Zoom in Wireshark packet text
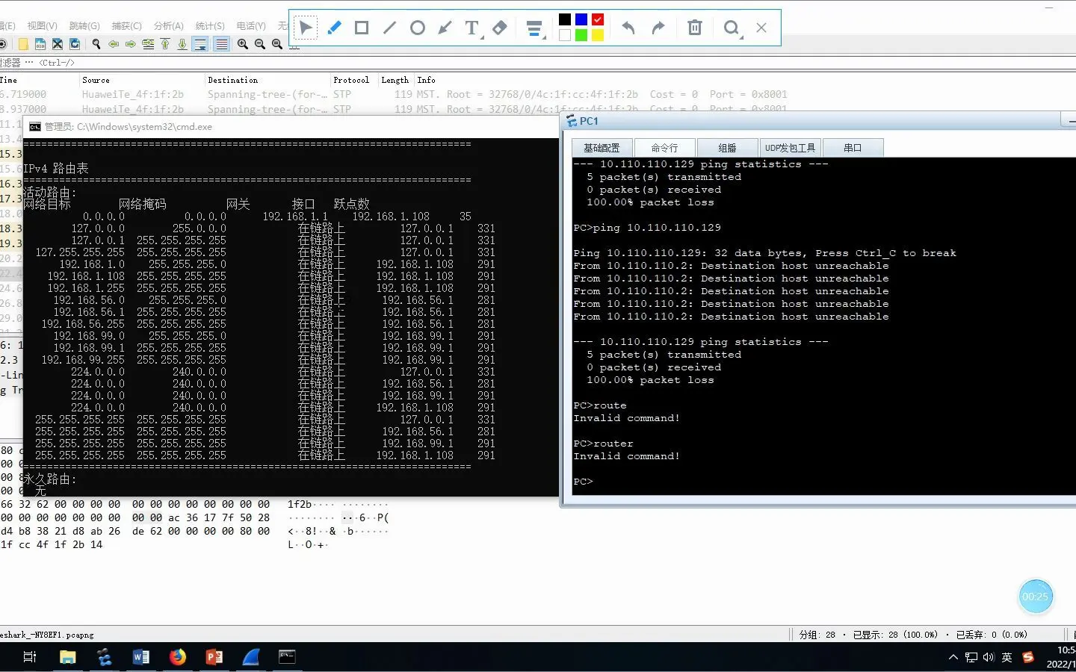 [243, 44]
